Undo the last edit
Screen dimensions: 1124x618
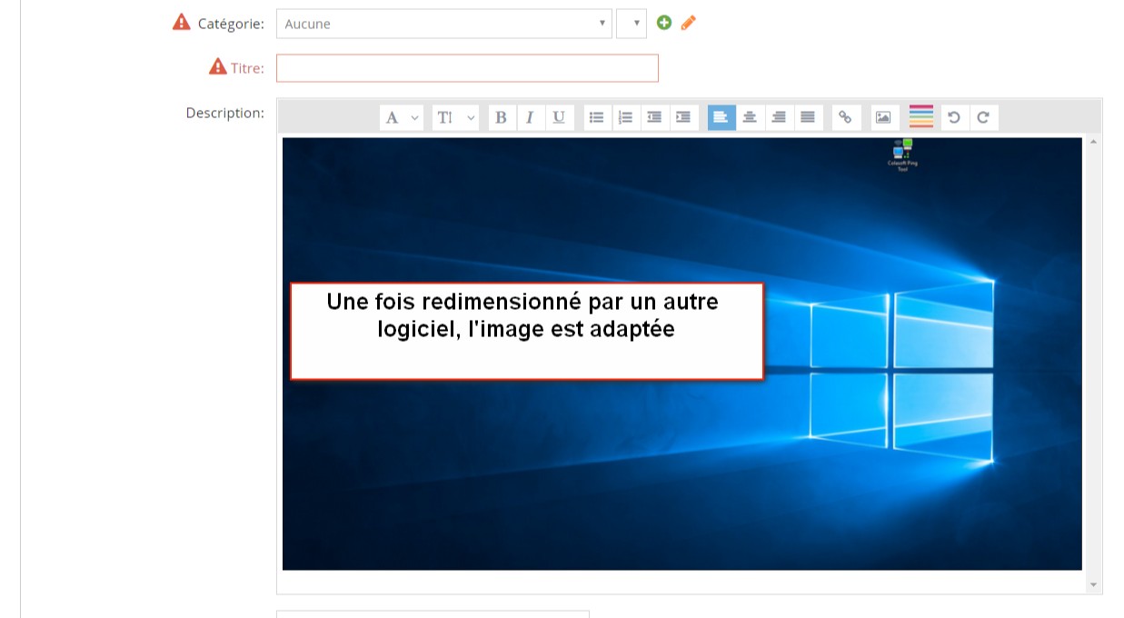click(x=954, y=117)
